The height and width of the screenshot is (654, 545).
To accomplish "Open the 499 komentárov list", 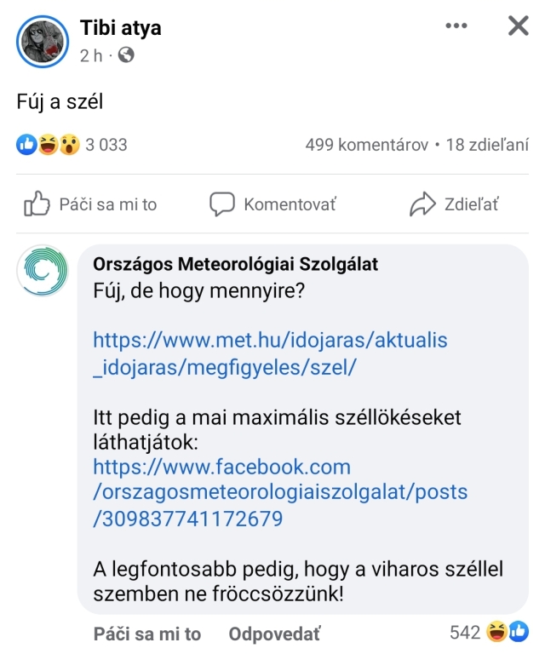I will point(366,145).
